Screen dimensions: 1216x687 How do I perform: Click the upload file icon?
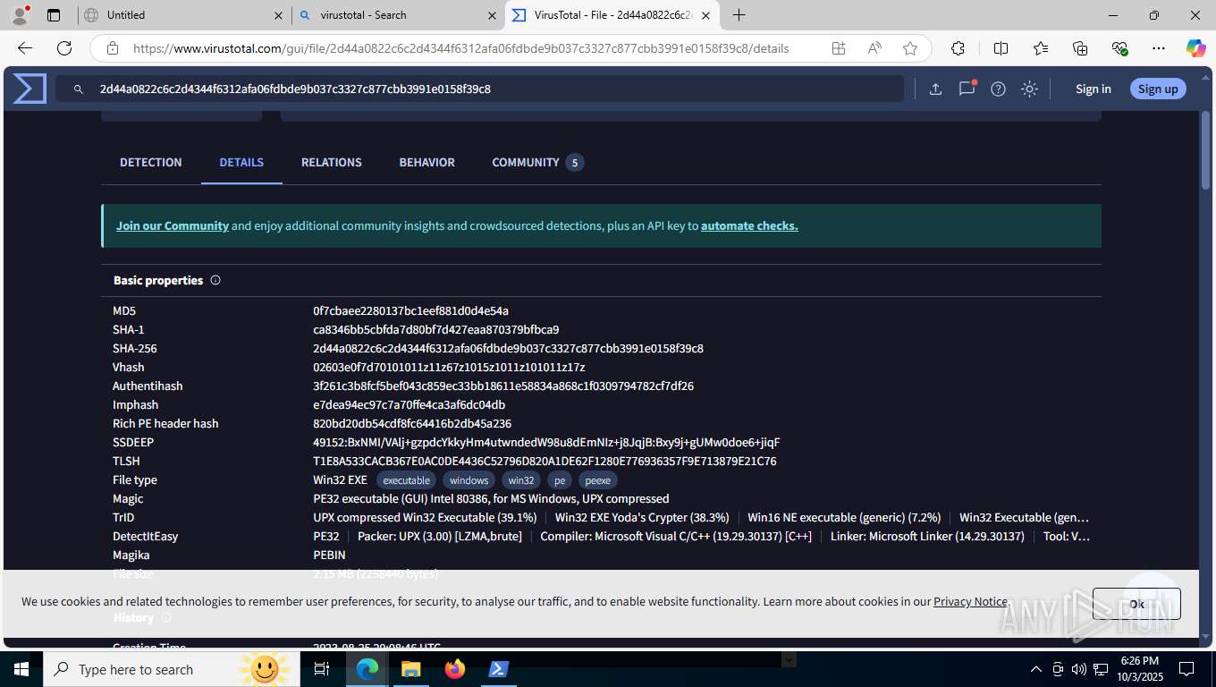(935, 89)
